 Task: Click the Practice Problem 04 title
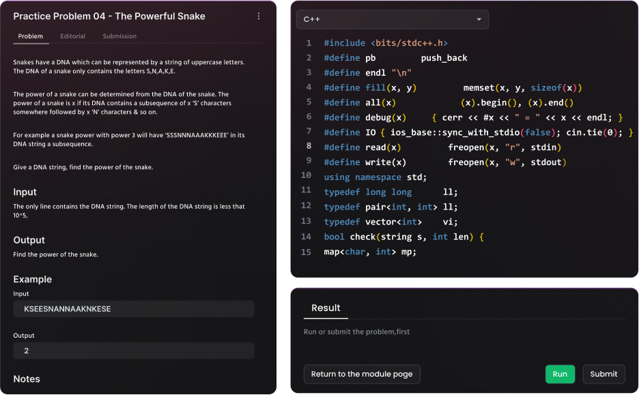point(109,16)
